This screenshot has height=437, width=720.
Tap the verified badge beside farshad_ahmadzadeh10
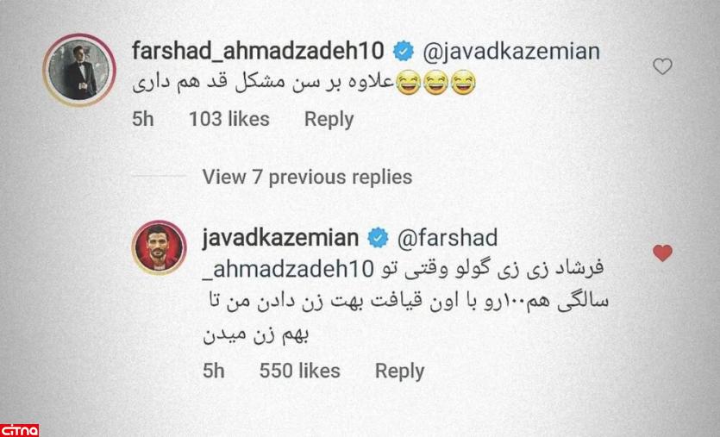tap(404, 51)
